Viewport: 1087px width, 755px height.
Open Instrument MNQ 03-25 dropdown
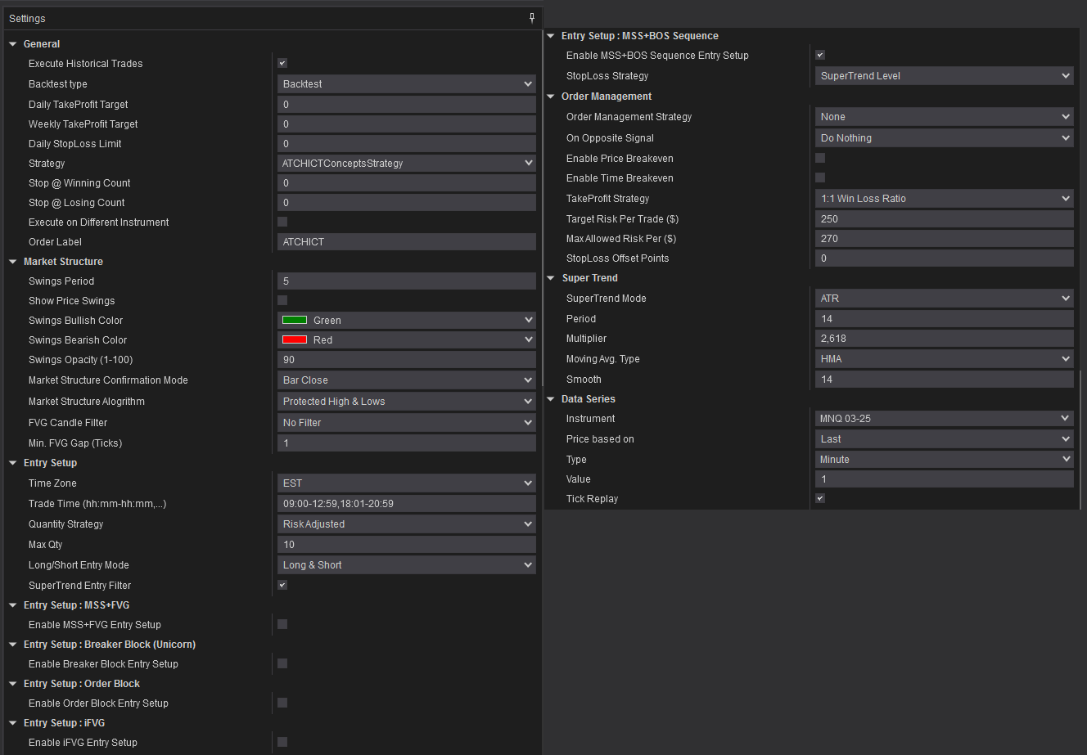945,419
